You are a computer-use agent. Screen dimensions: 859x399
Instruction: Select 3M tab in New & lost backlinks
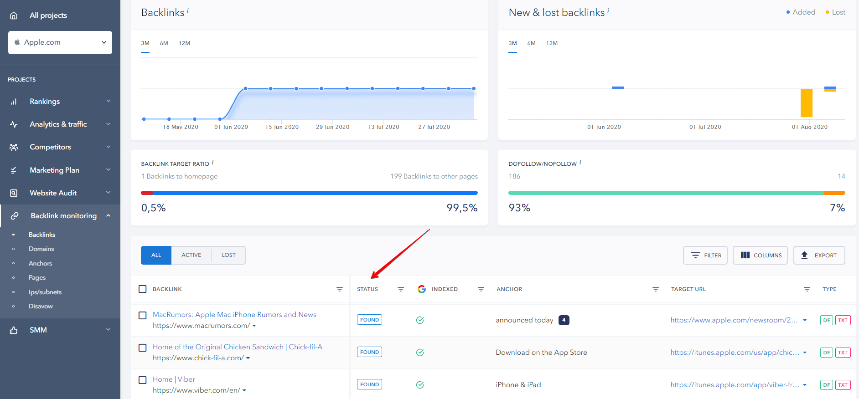513,43
